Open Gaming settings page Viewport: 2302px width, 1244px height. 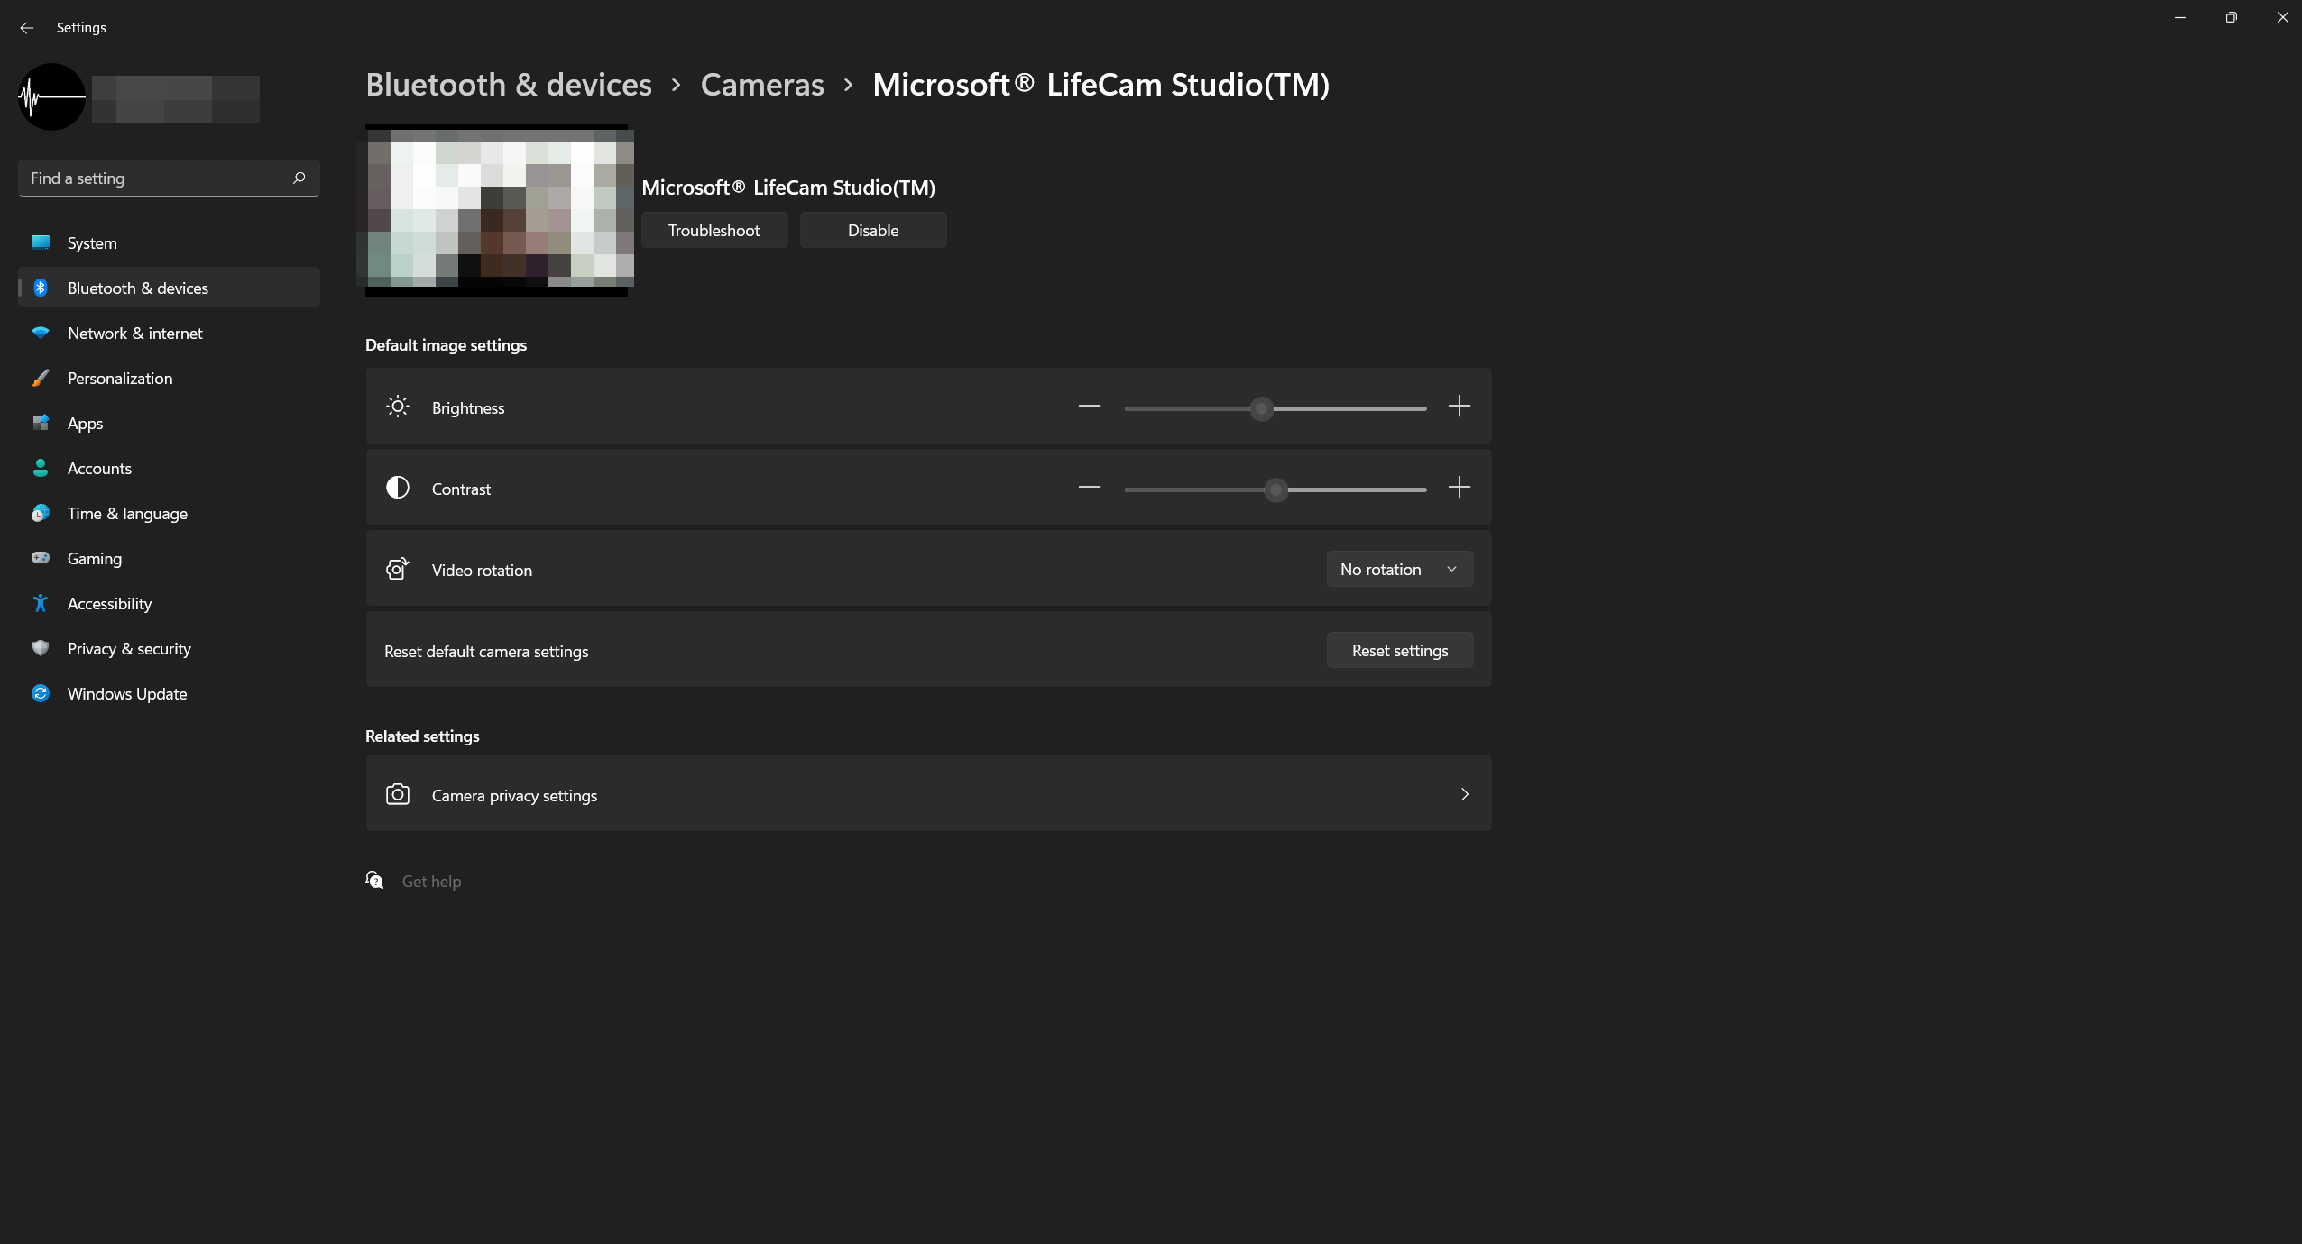click(x=169, y=558)
